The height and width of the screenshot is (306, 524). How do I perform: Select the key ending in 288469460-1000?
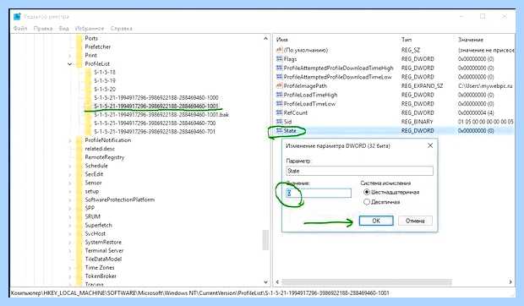[x=156, y=98]
